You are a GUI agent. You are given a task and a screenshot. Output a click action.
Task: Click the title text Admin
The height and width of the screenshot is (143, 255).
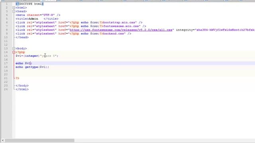coord(33,19)
